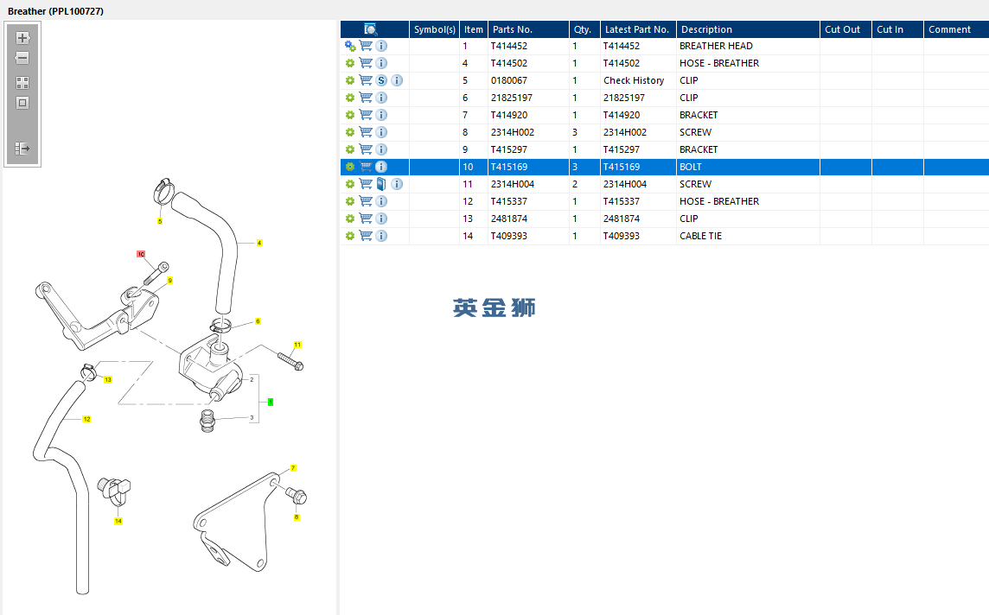
Task: Add cable tie T409393 to cart
Action: [366, 236]
